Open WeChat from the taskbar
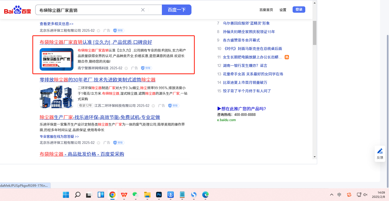This screenshot has height=201, width=389. (x=135, y=195)
